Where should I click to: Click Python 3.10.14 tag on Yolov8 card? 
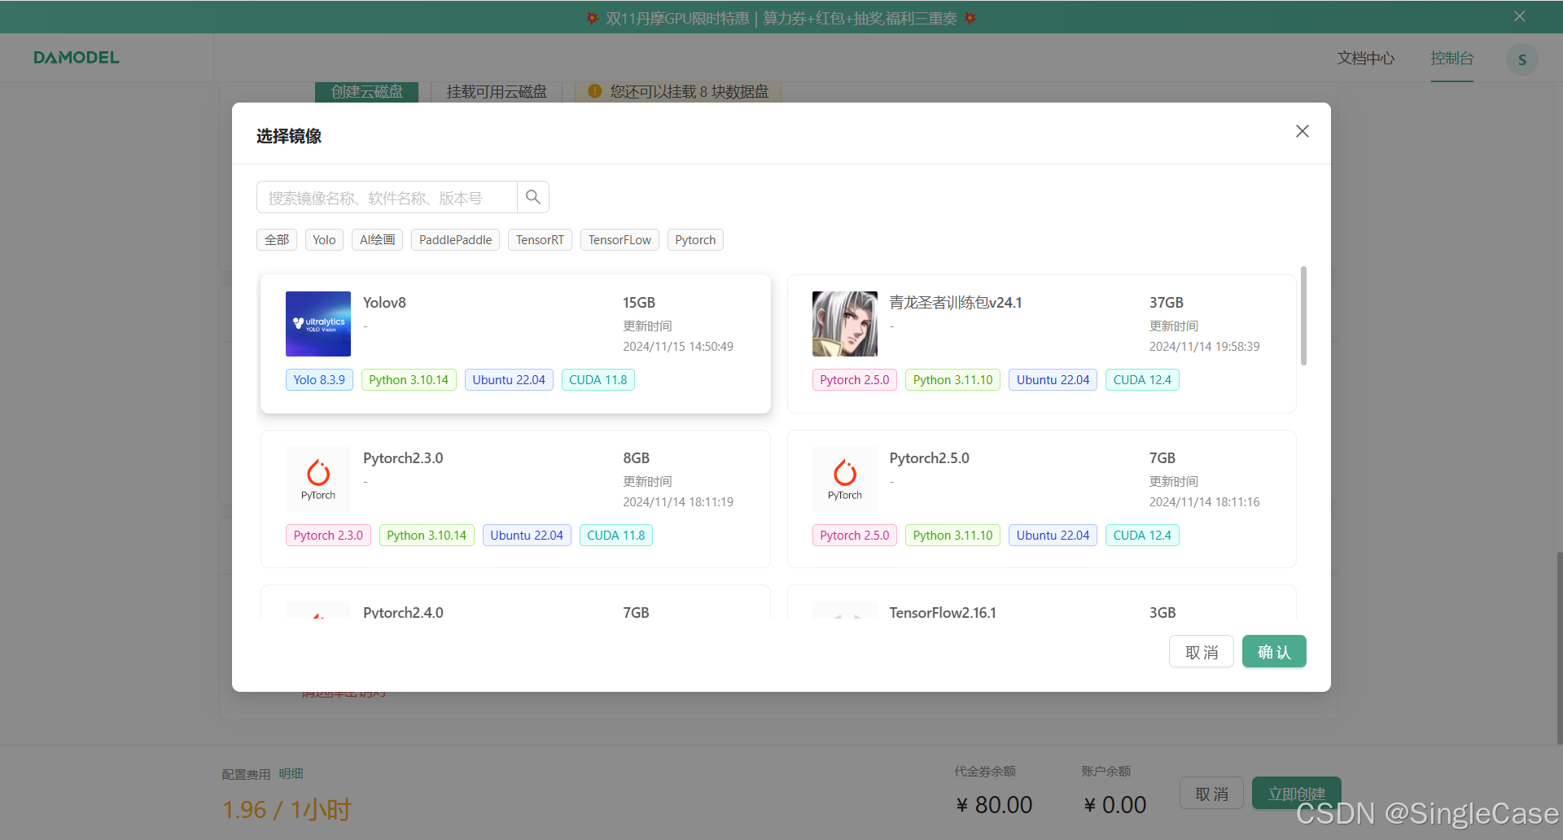point(409,379)
